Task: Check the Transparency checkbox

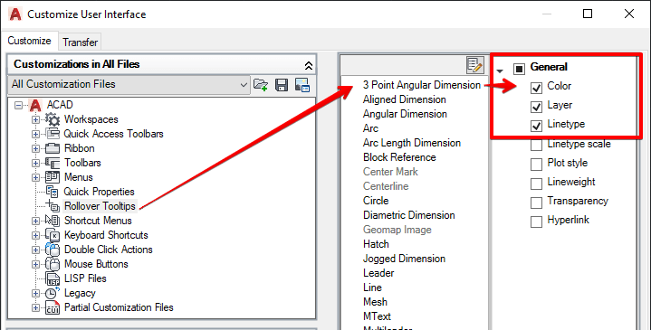Action: [536, 203]
